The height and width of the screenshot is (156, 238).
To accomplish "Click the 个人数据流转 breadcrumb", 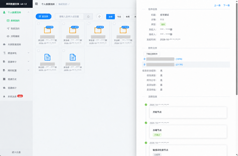I will [x=48, y=4].
